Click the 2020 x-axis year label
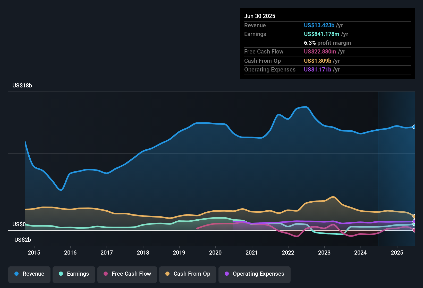Image resolution: width=423 pixels, height=288 pixels. [215, 253]
